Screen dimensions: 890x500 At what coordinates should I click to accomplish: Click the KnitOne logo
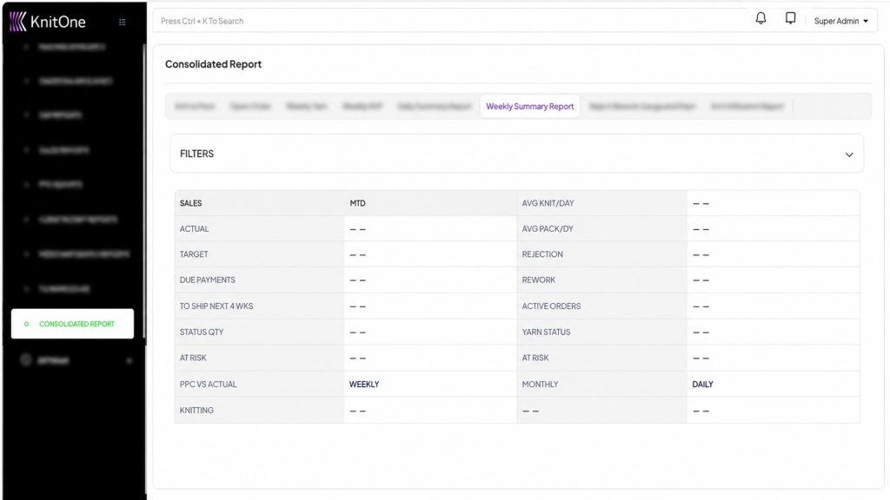48,22
